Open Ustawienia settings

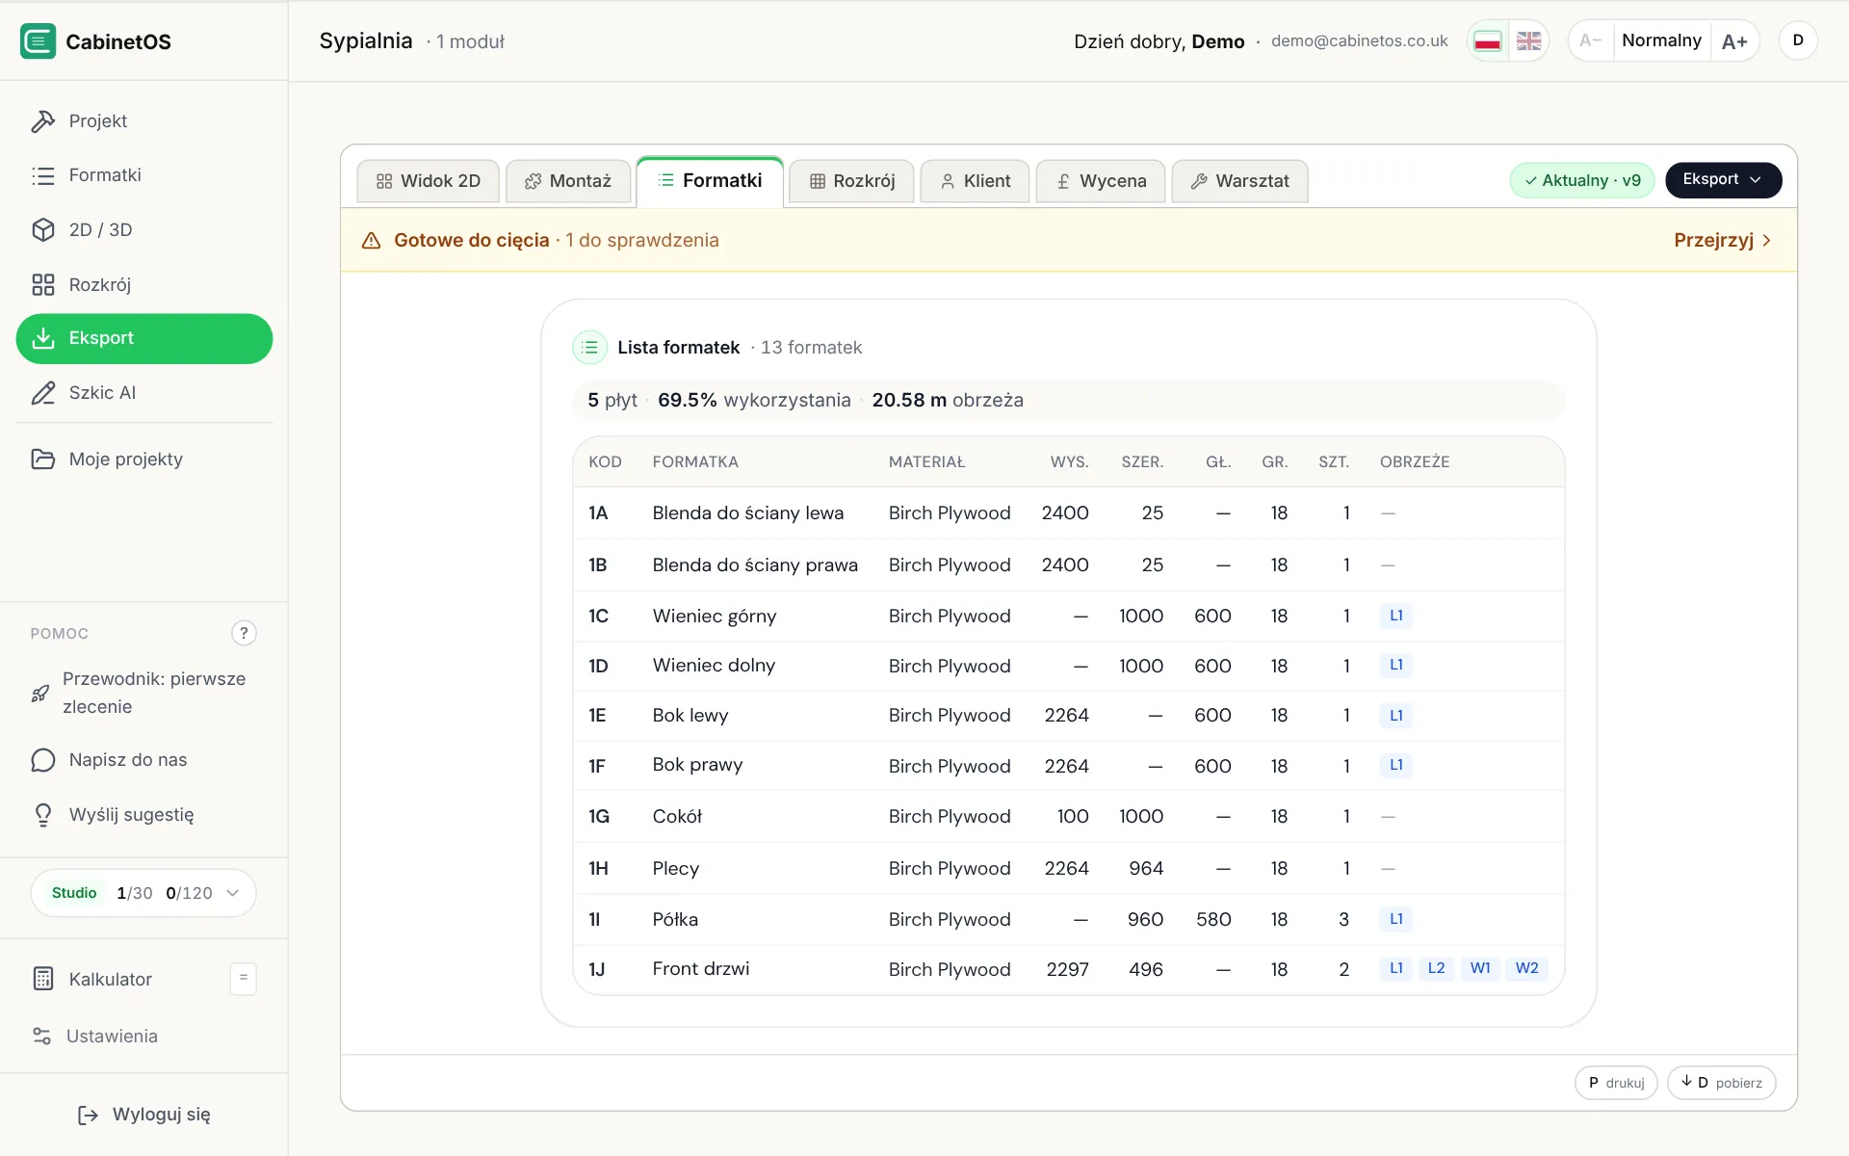[x=144, y=1037]
